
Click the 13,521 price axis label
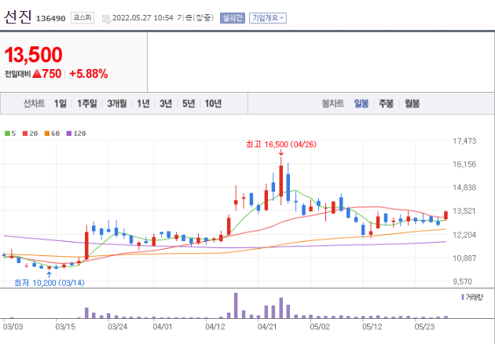tap(464, 210)
